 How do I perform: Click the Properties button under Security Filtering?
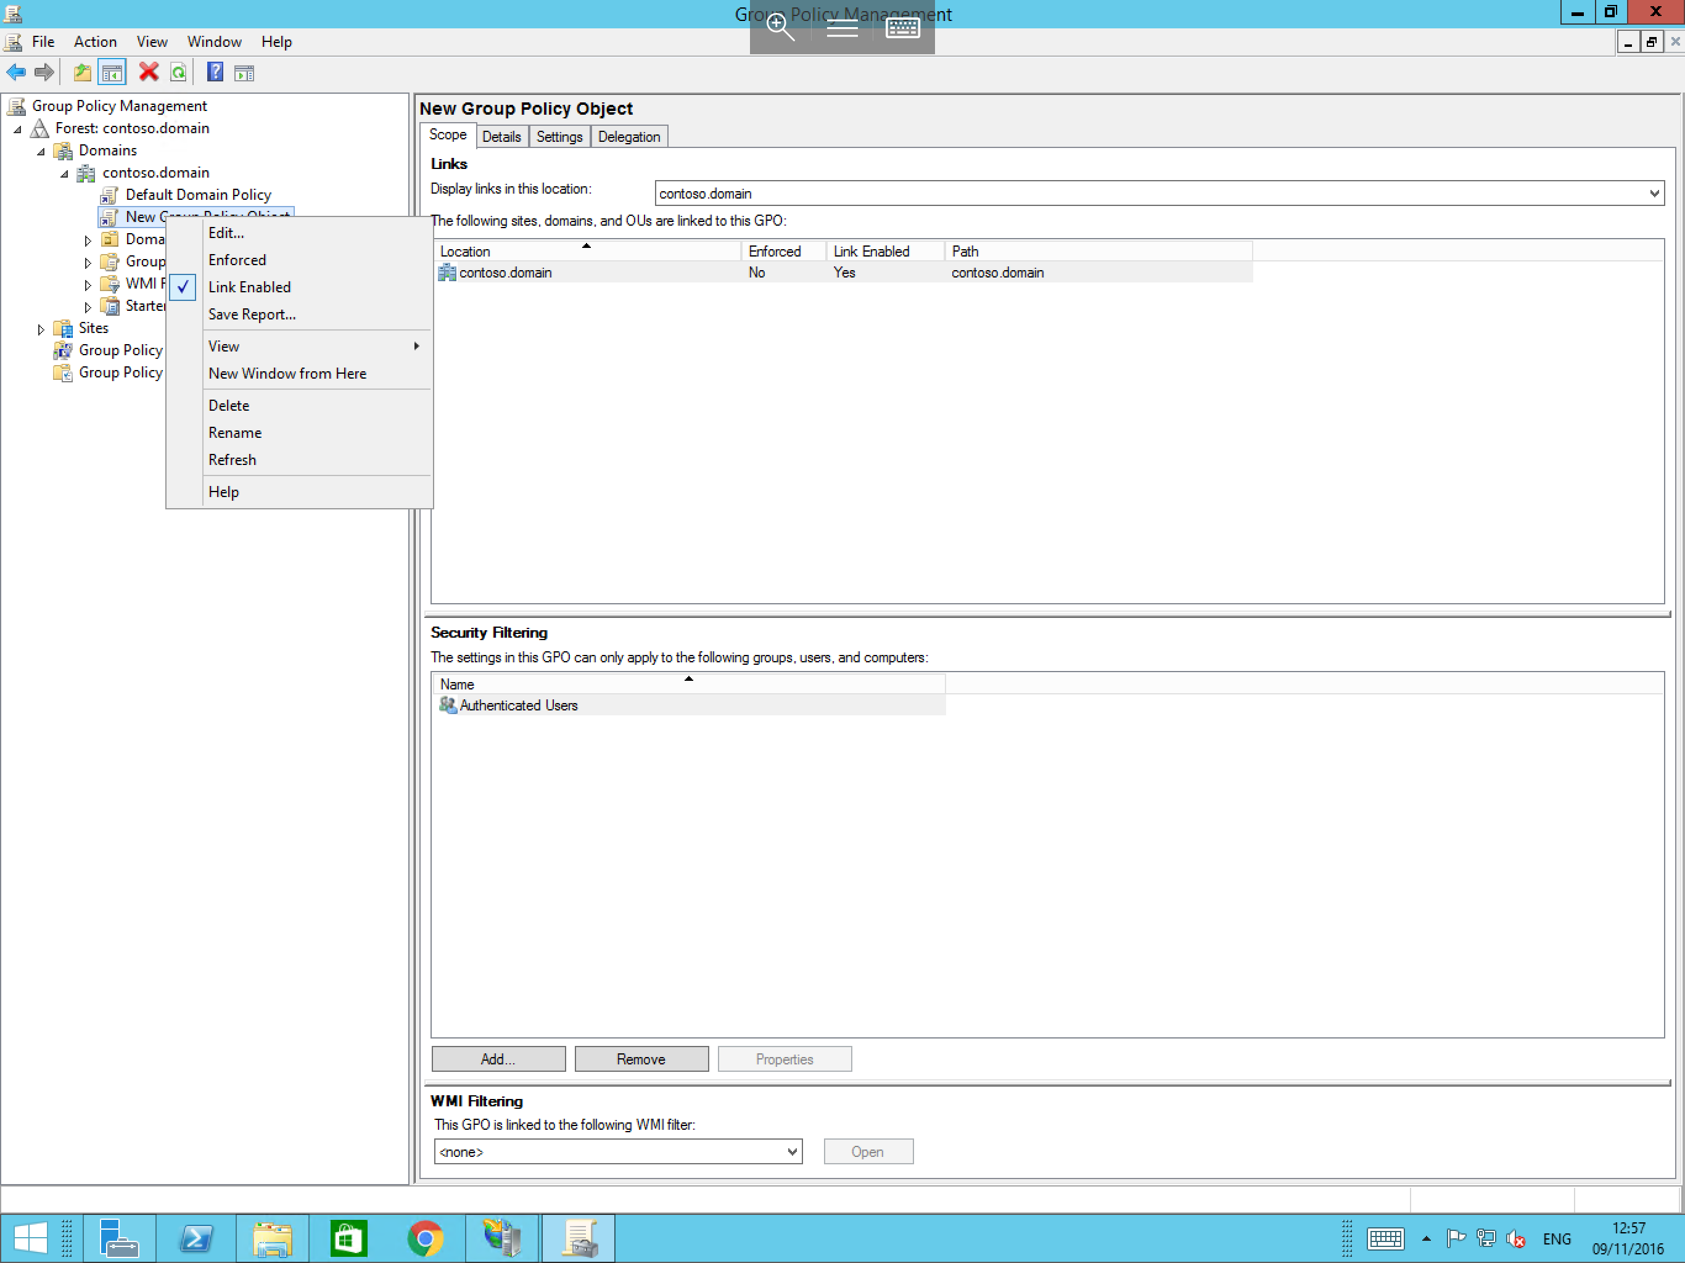tap(784, 1059)
